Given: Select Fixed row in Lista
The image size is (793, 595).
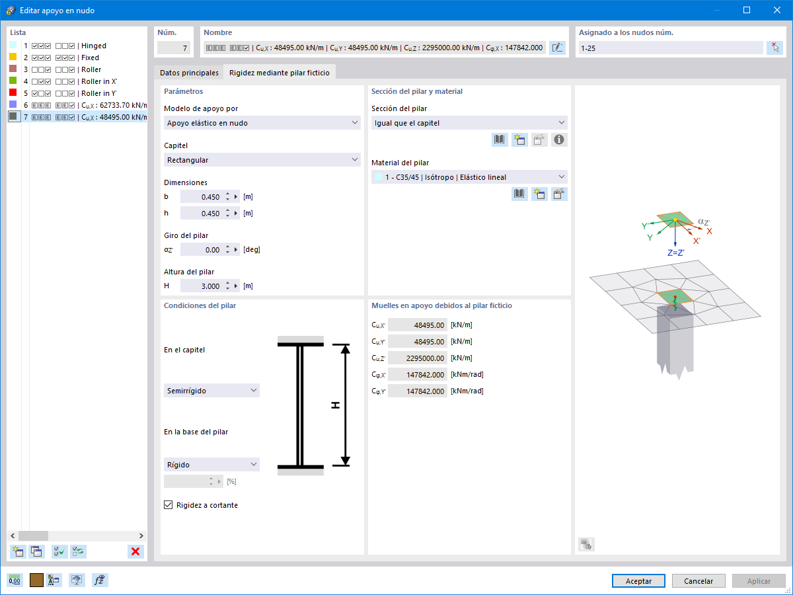Looking at the screenshot, I should click(x=77, y=58).
